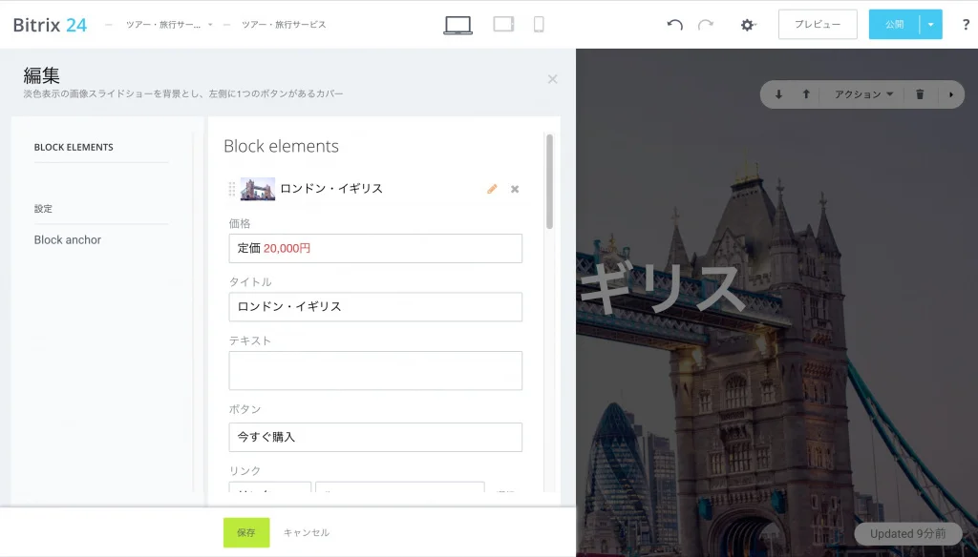
Task: Collapse the block toolbar with right arrow
Action: pos(951,94)
